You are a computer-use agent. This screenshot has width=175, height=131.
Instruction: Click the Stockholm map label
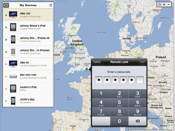(157, 10)
